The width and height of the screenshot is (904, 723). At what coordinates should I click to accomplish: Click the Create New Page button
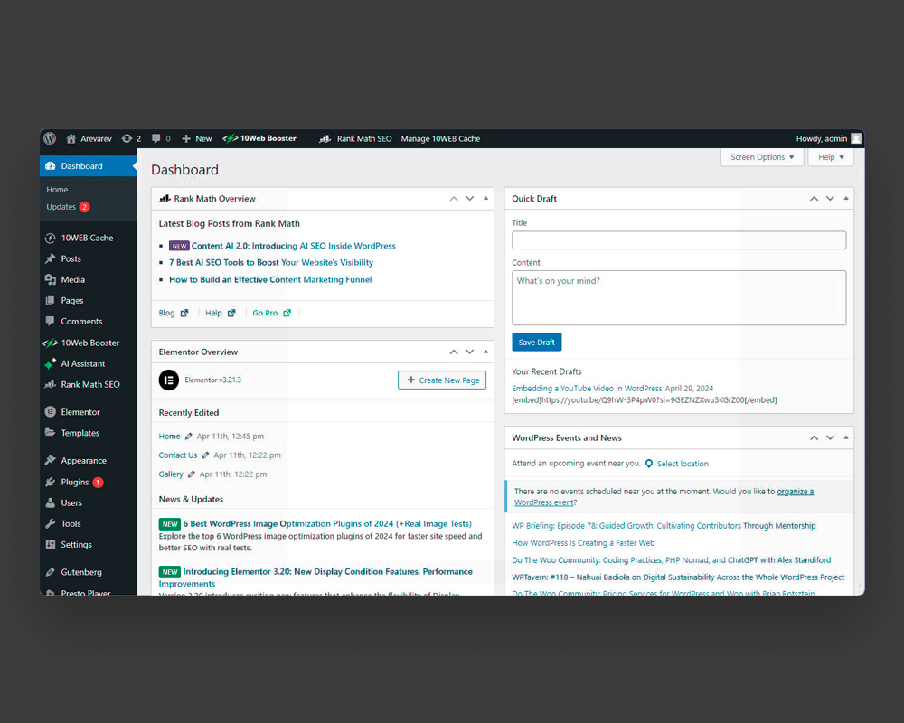click(442, 380)
